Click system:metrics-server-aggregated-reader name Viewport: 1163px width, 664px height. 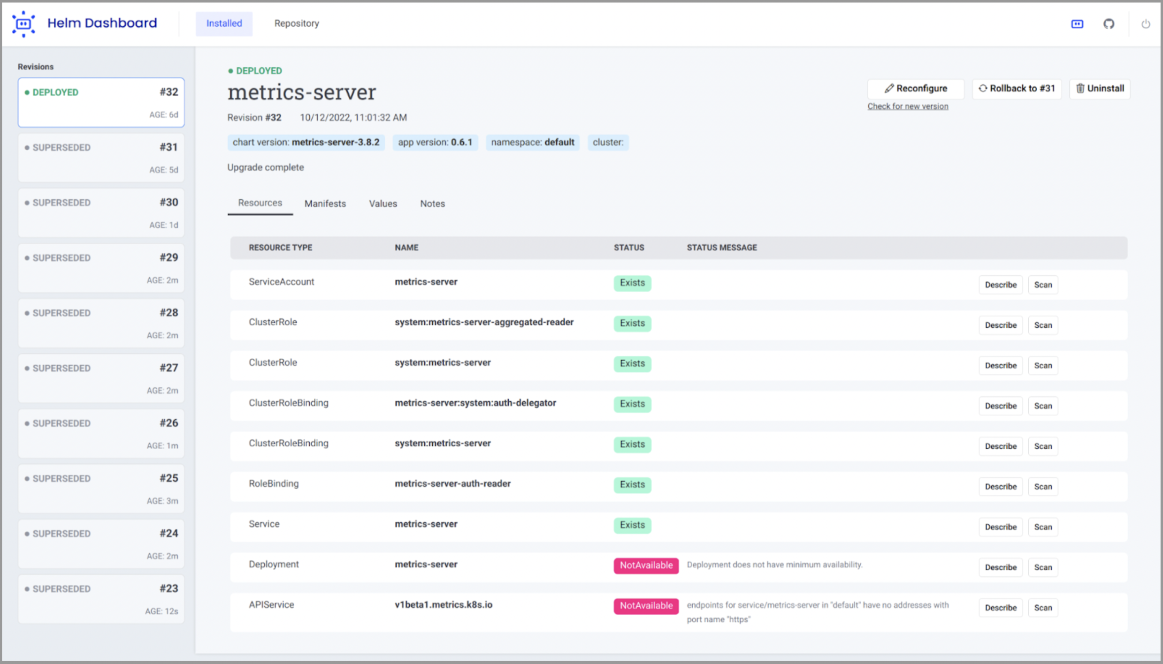pyautogui.click(x=484, y=322)
